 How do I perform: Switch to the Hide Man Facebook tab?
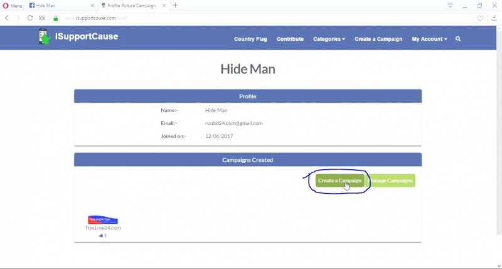click(61, 6)
